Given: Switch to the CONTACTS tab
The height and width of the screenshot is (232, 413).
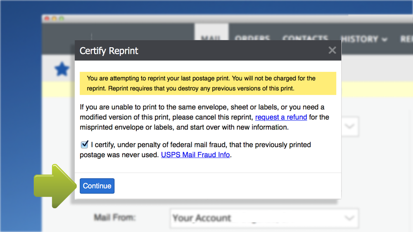Looking at the screenshot, I should [305, 38].
